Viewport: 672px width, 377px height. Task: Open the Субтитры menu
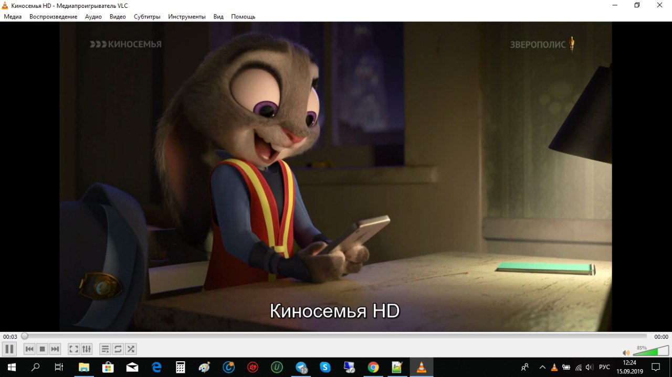click(x=147, y=17)
